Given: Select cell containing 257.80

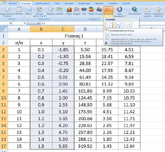Looking at the screenshot, I should pyautogui.click(x=85, y=132).
